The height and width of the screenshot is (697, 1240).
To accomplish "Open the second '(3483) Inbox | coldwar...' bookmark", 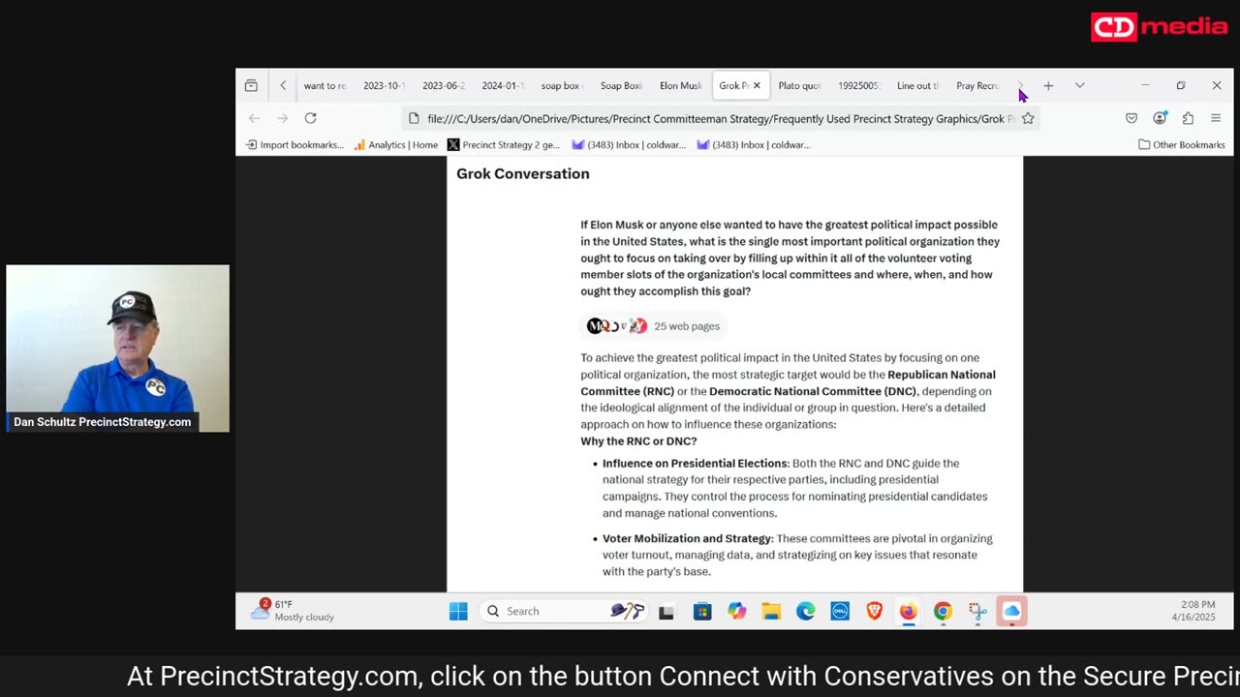I will pyautogui.click(x=754, y=145).
